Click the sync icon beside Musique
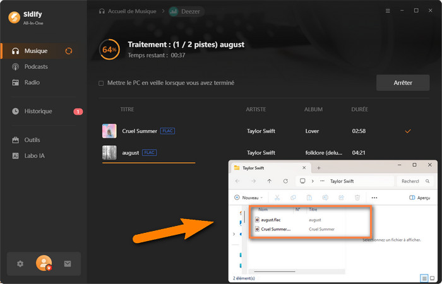 [x=68, y=50]
